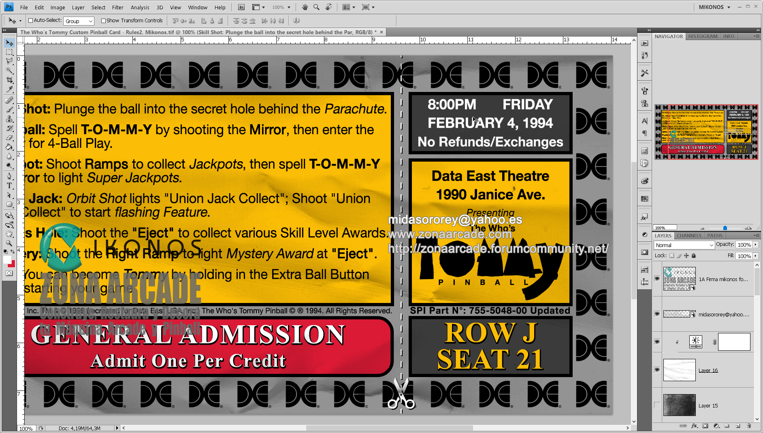
Task: Select the Path Selection tool
Action: tap(9, 195)
